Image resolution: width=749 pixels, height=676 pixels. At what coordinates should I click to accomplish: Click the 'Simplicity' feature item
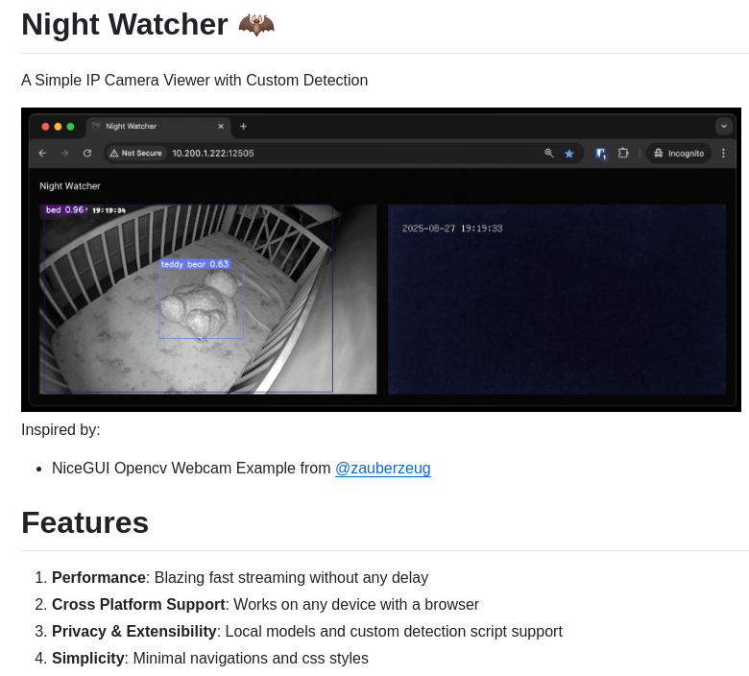pos(210,659)
